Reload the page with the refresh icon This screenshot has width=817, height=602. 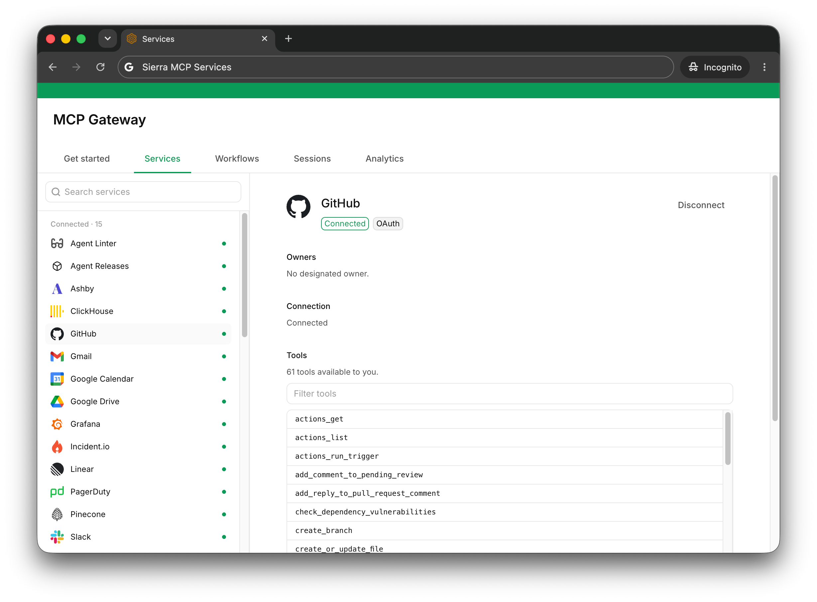[x=100, y=67]
